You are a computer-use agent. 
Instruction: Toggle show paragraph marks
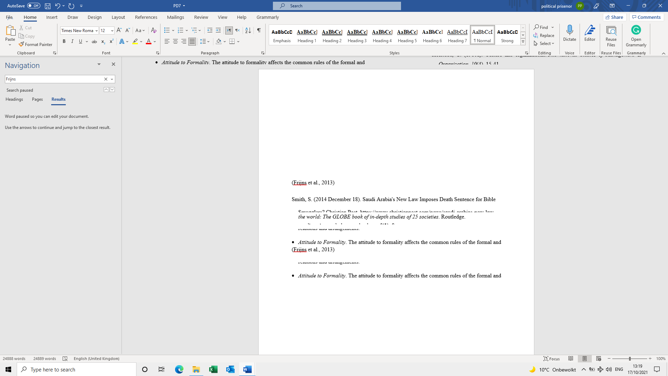[x=259, y=30]
